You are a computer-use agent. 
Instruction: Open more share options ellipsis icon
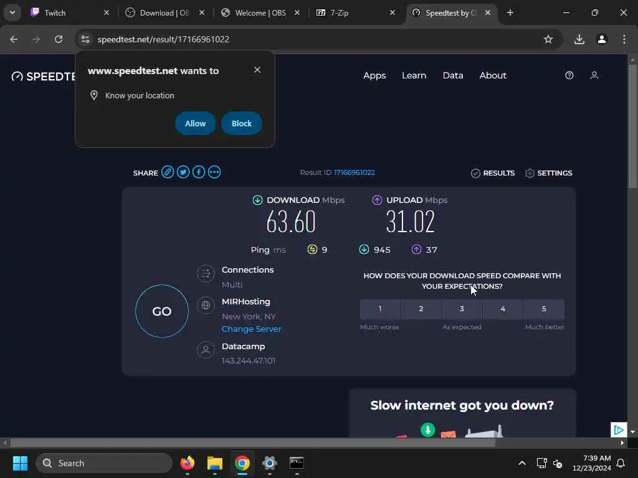[214, 172]
